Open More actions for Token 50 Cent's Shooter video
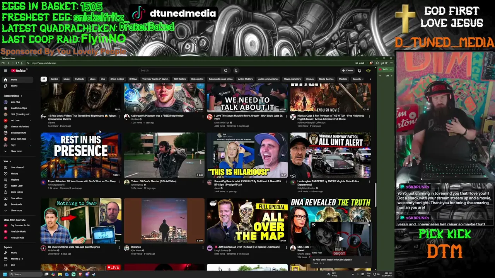The height and width of the screenshot is (278, 495). pyautogui.click(x=203, y=182)
